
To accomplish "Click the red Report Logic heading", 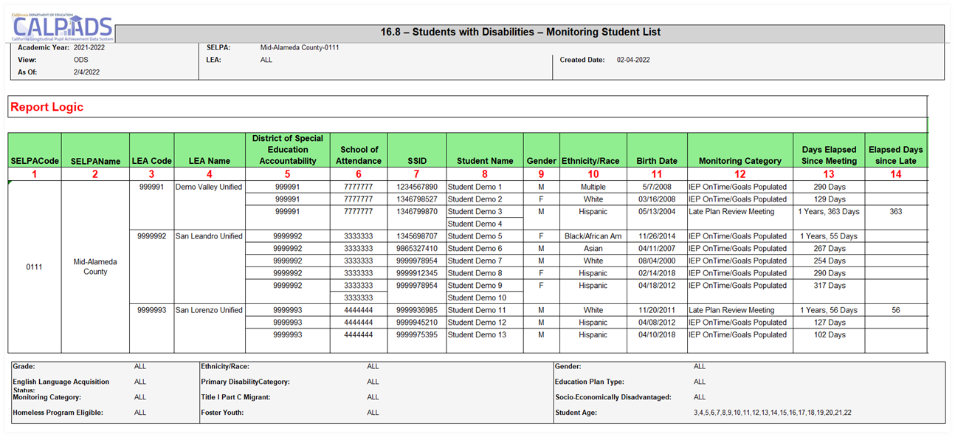I will tap(46, 107).
